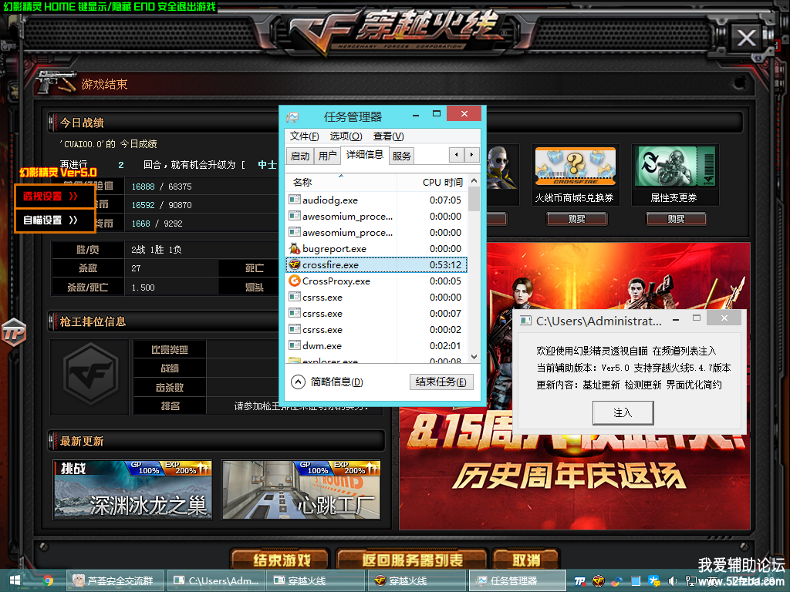Viewport: 790px width, 592px height.
Task: Launch Chrome from the taskbar
Action: pyautogui.click(x=49, y=580)
